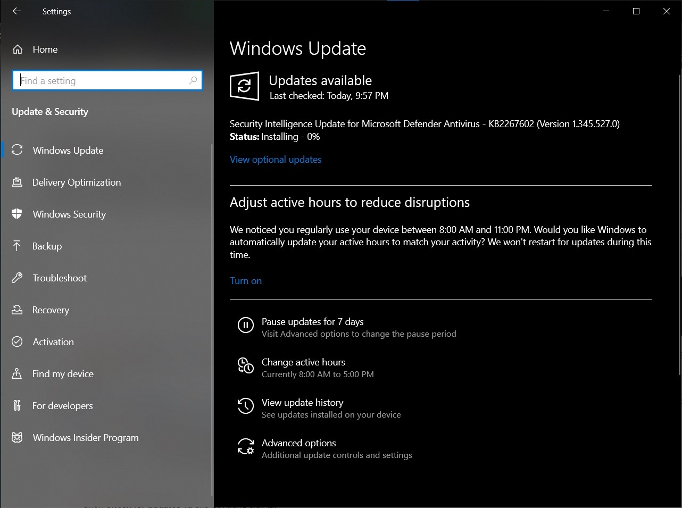Click the Windows Update page heading

[x=298, y=48]
